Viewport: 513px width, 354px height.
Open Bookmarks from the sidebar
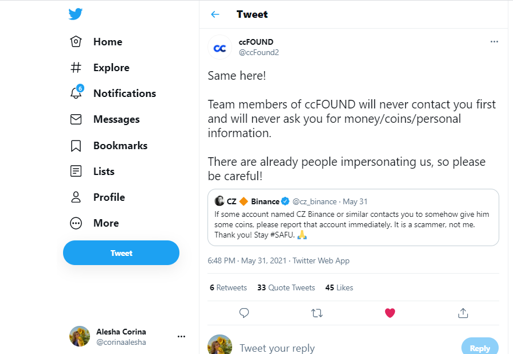pos(109,145)
